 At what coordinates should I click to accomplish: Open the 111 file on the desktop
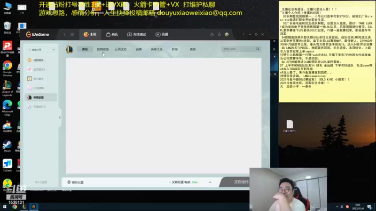tap(22, 9)
